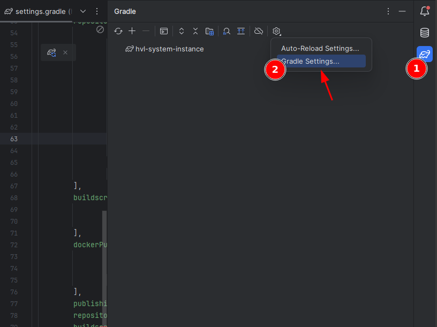Click Sync All Gradle Projects refresh icon

(x=118, y=32)
